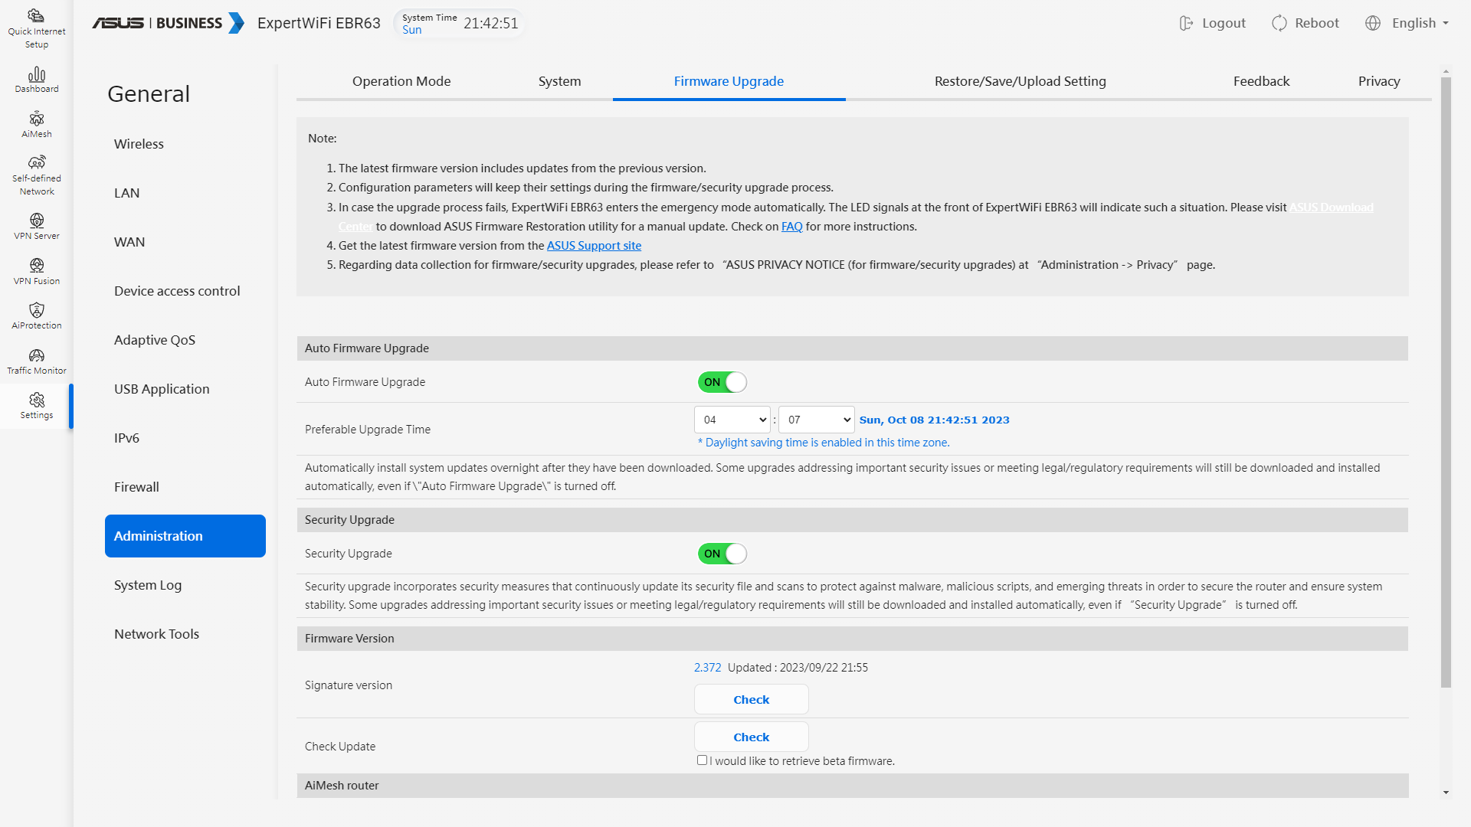Select System Log in General menu
The image size is (1471, 827).
click(x=148, y=585)
